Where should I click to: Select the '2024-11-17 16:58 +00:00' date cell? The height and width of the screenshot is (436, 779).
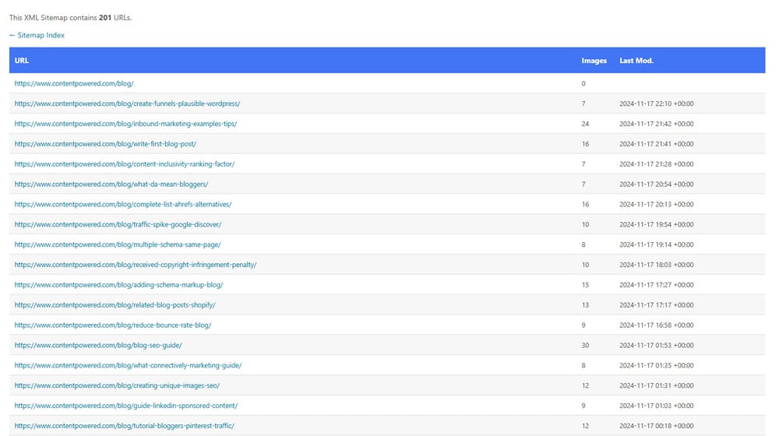coord(656,325)
